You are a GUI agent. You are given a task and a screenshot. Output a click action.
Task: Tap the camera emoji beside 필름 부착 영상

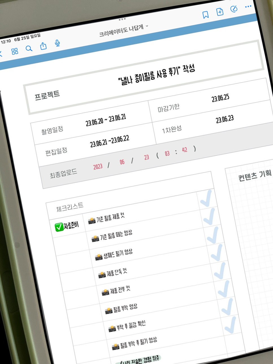tap(109, 311)
